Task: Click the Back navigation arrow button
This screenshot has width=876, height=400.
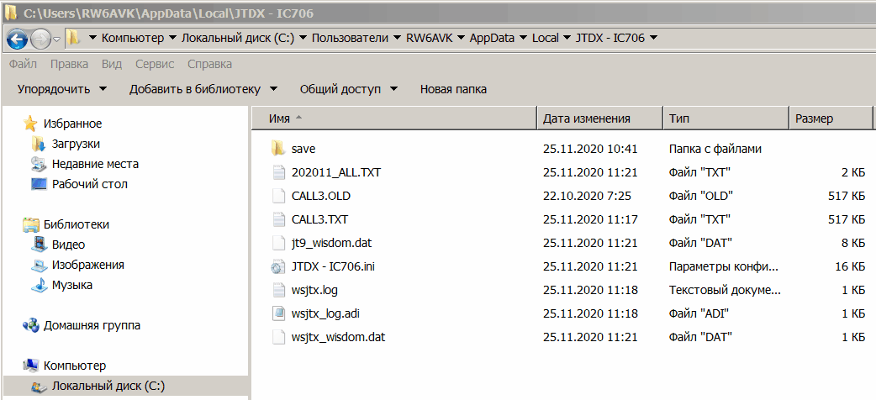Action: pyautogui.click(x=17, y=39)
